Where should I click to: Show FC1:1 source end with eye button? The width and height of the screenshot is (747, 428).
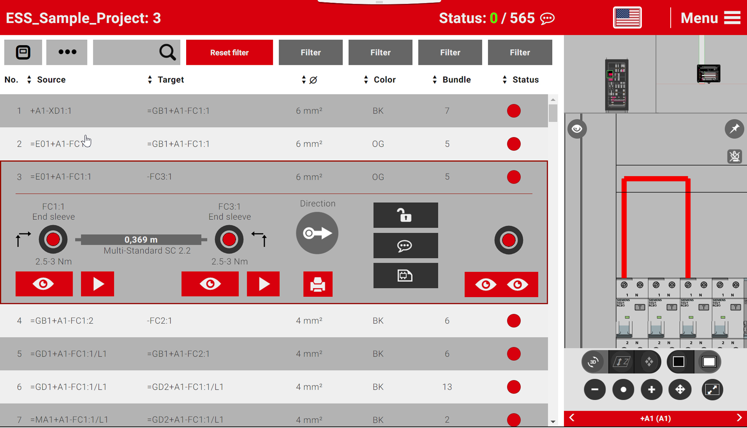click(44, 284)
